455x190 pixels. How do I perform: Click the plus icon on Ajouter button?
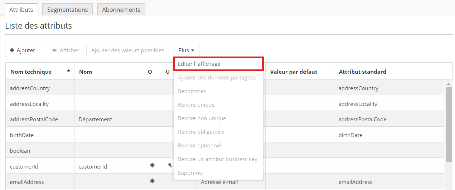pyautogui.click(x=12, y=50)
